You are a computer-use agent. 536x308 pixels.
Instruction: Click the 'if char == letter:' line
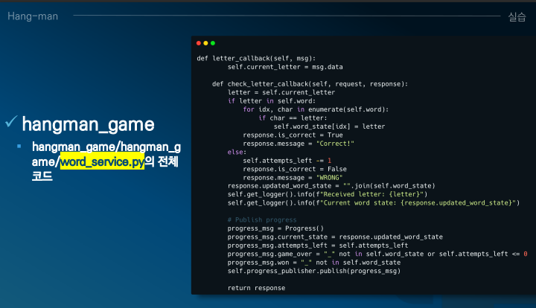[x=293, y=118]
